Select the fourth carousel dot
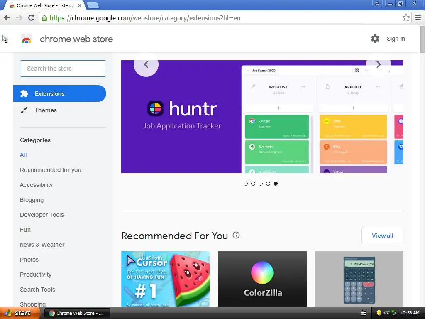 [x=268, y=184]
